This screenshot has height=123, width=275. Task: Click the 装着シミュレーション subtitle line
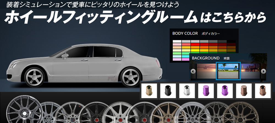(93, 5)
